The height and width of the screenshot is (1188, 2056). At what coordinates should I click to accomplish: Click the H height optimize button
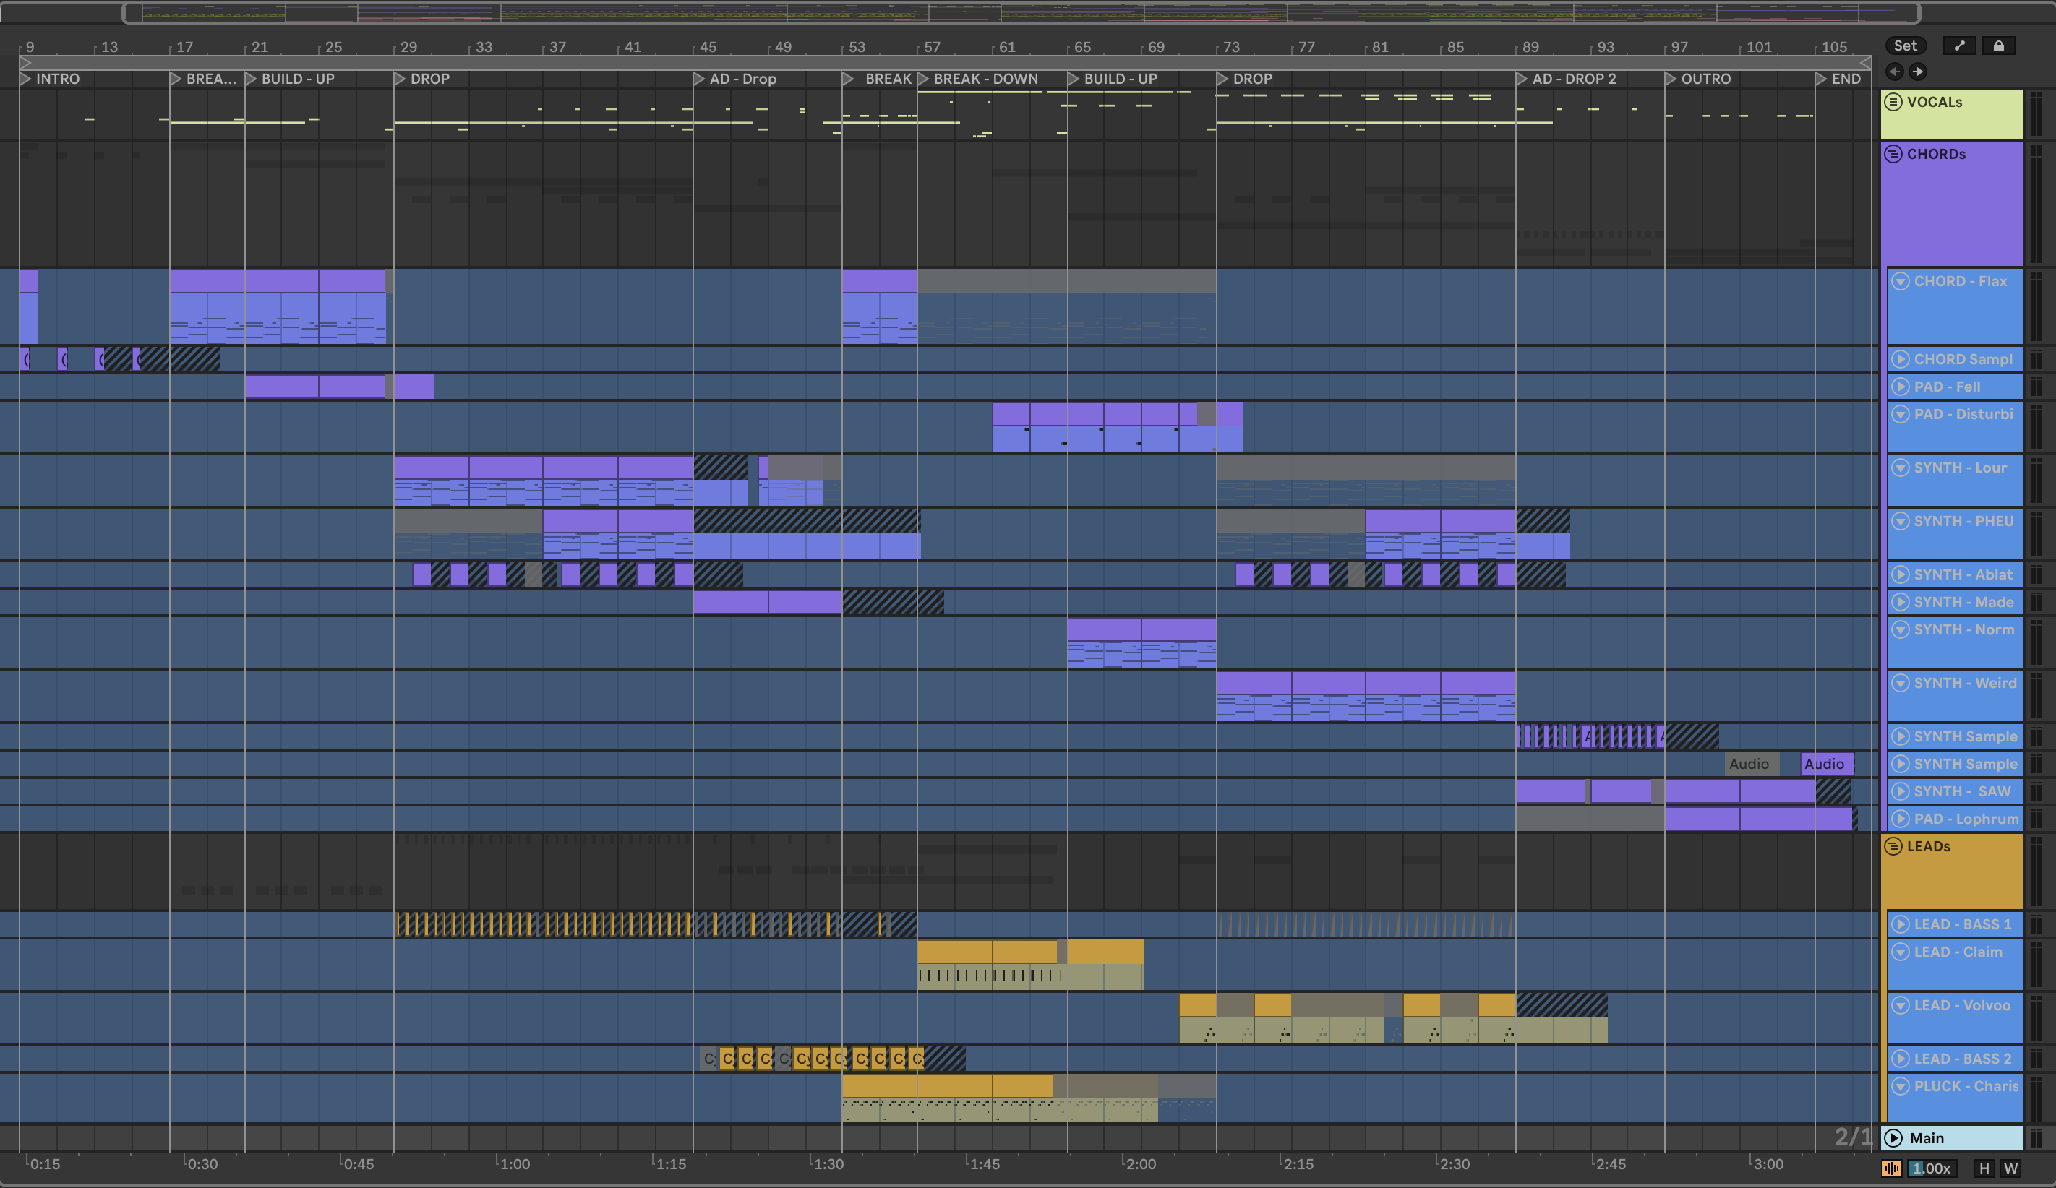coord(1984,1168)
